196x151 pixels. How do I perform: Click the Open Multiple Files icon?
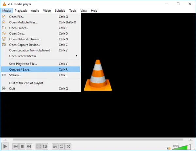pos(4,22)
